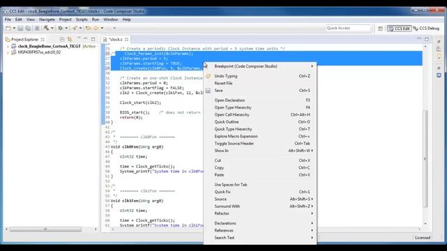Screen dimensions: 447x251
Task: Choose Use Spaces for Tab
Action: click(x=260, y=184)
